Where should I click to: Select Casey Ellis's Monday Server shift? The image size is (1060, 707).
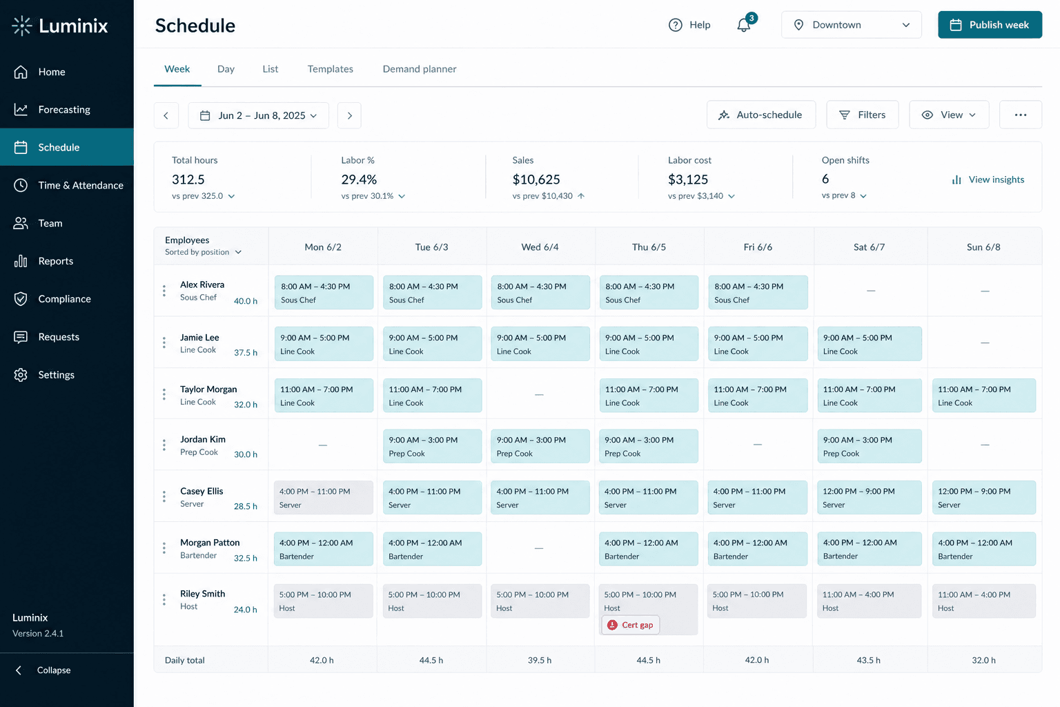pyautogui.click(x=324, y=498)
